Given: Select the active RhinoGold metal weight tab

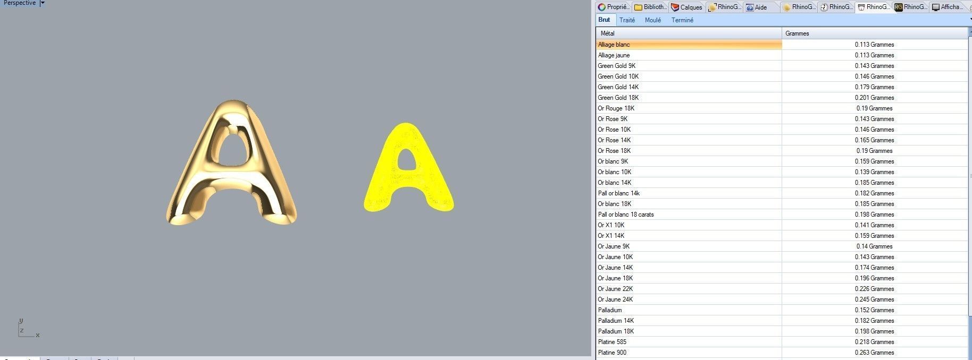Looking at the screenshot, I should click(873, 7).
